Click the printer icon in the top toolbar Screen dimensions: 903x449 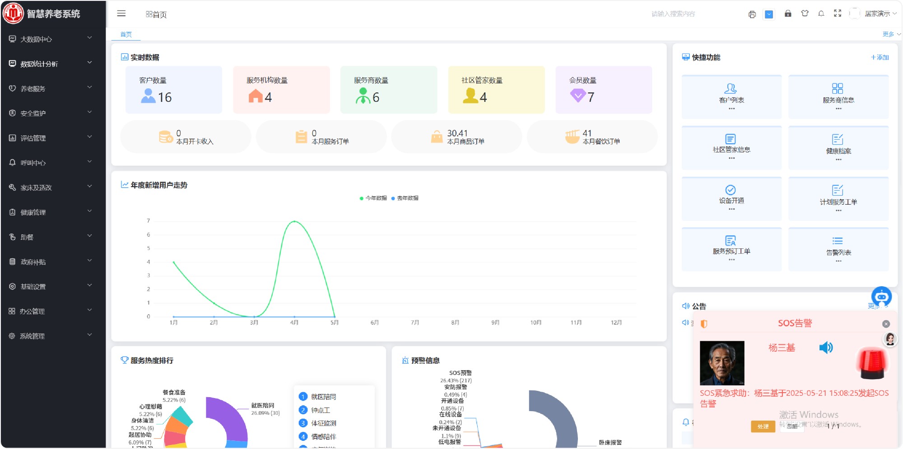click(x=752, y=14)
